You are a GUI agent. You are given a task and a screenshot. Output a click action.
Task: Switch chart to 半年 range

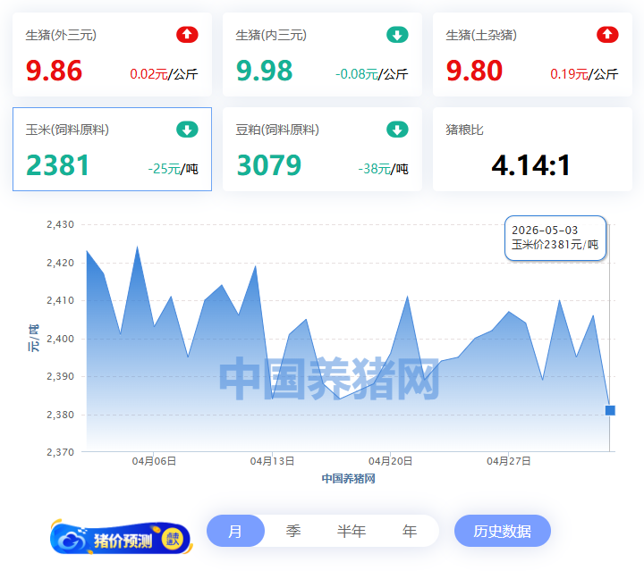[x=352, y=531]
